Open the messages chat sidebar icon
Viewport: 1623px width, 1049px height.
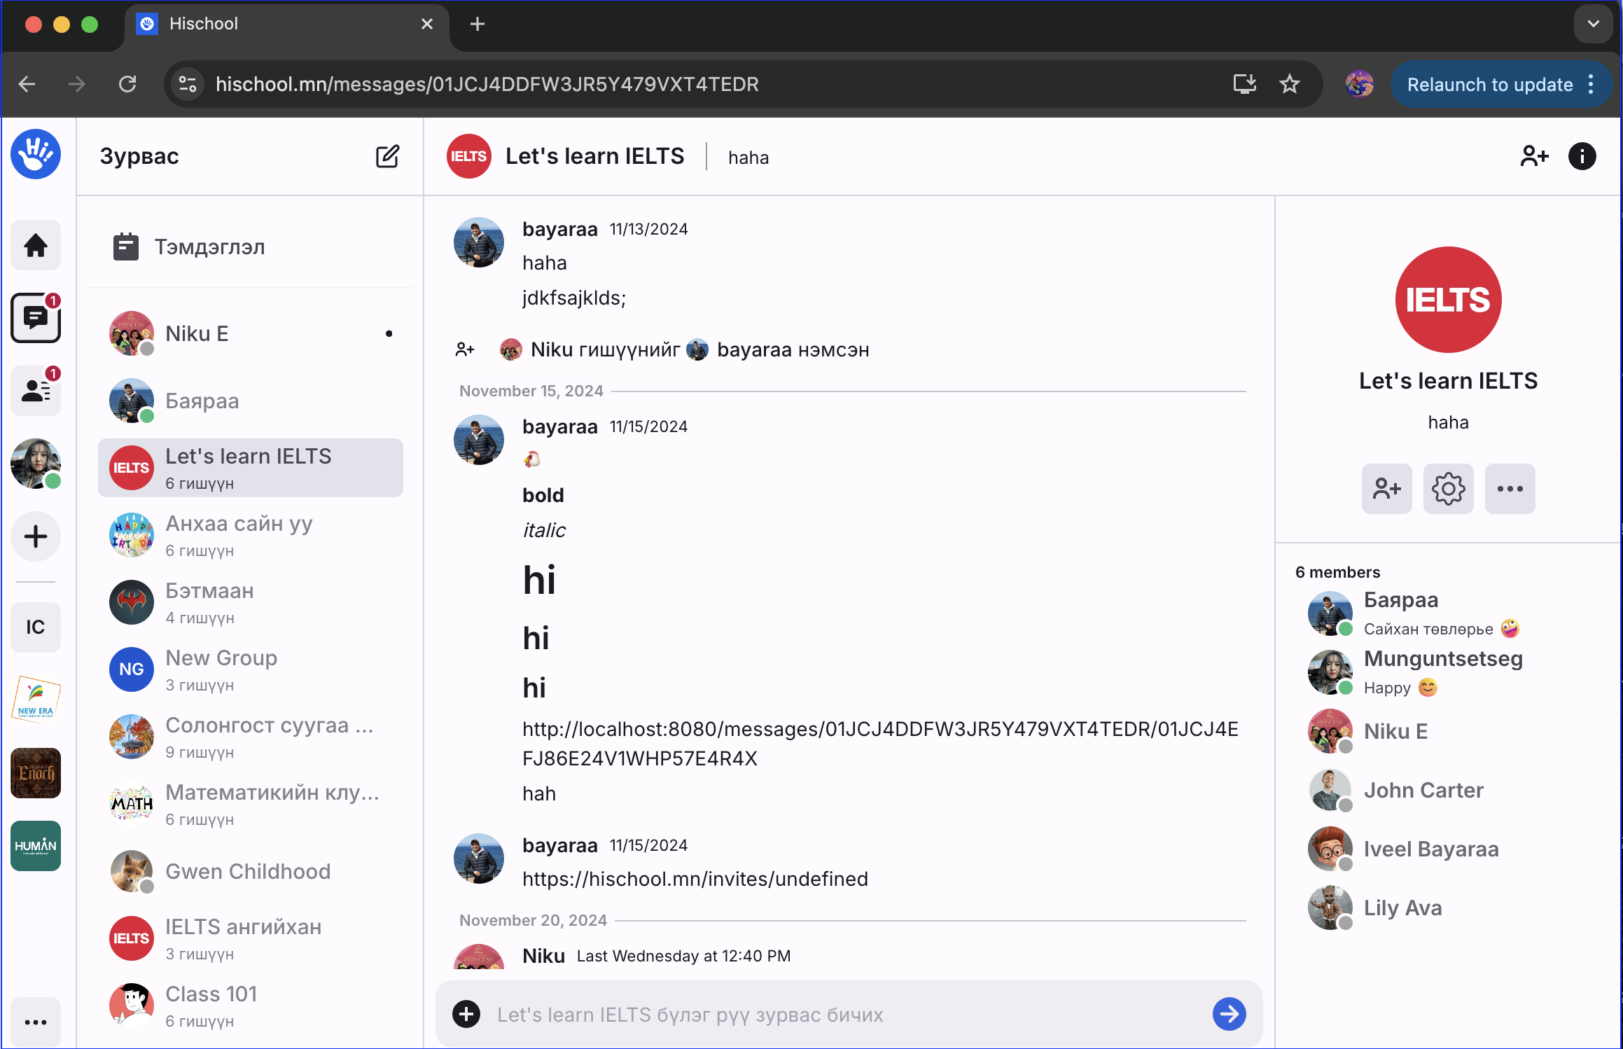click(36, 319)
